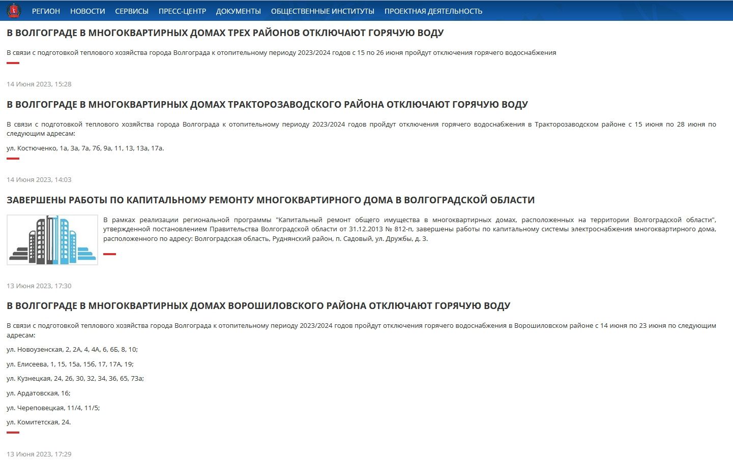The width and height of the screenshot is (733, 461).
Task: Open the СЕРВИСЫ menu item
Action: tap(132, 11)
